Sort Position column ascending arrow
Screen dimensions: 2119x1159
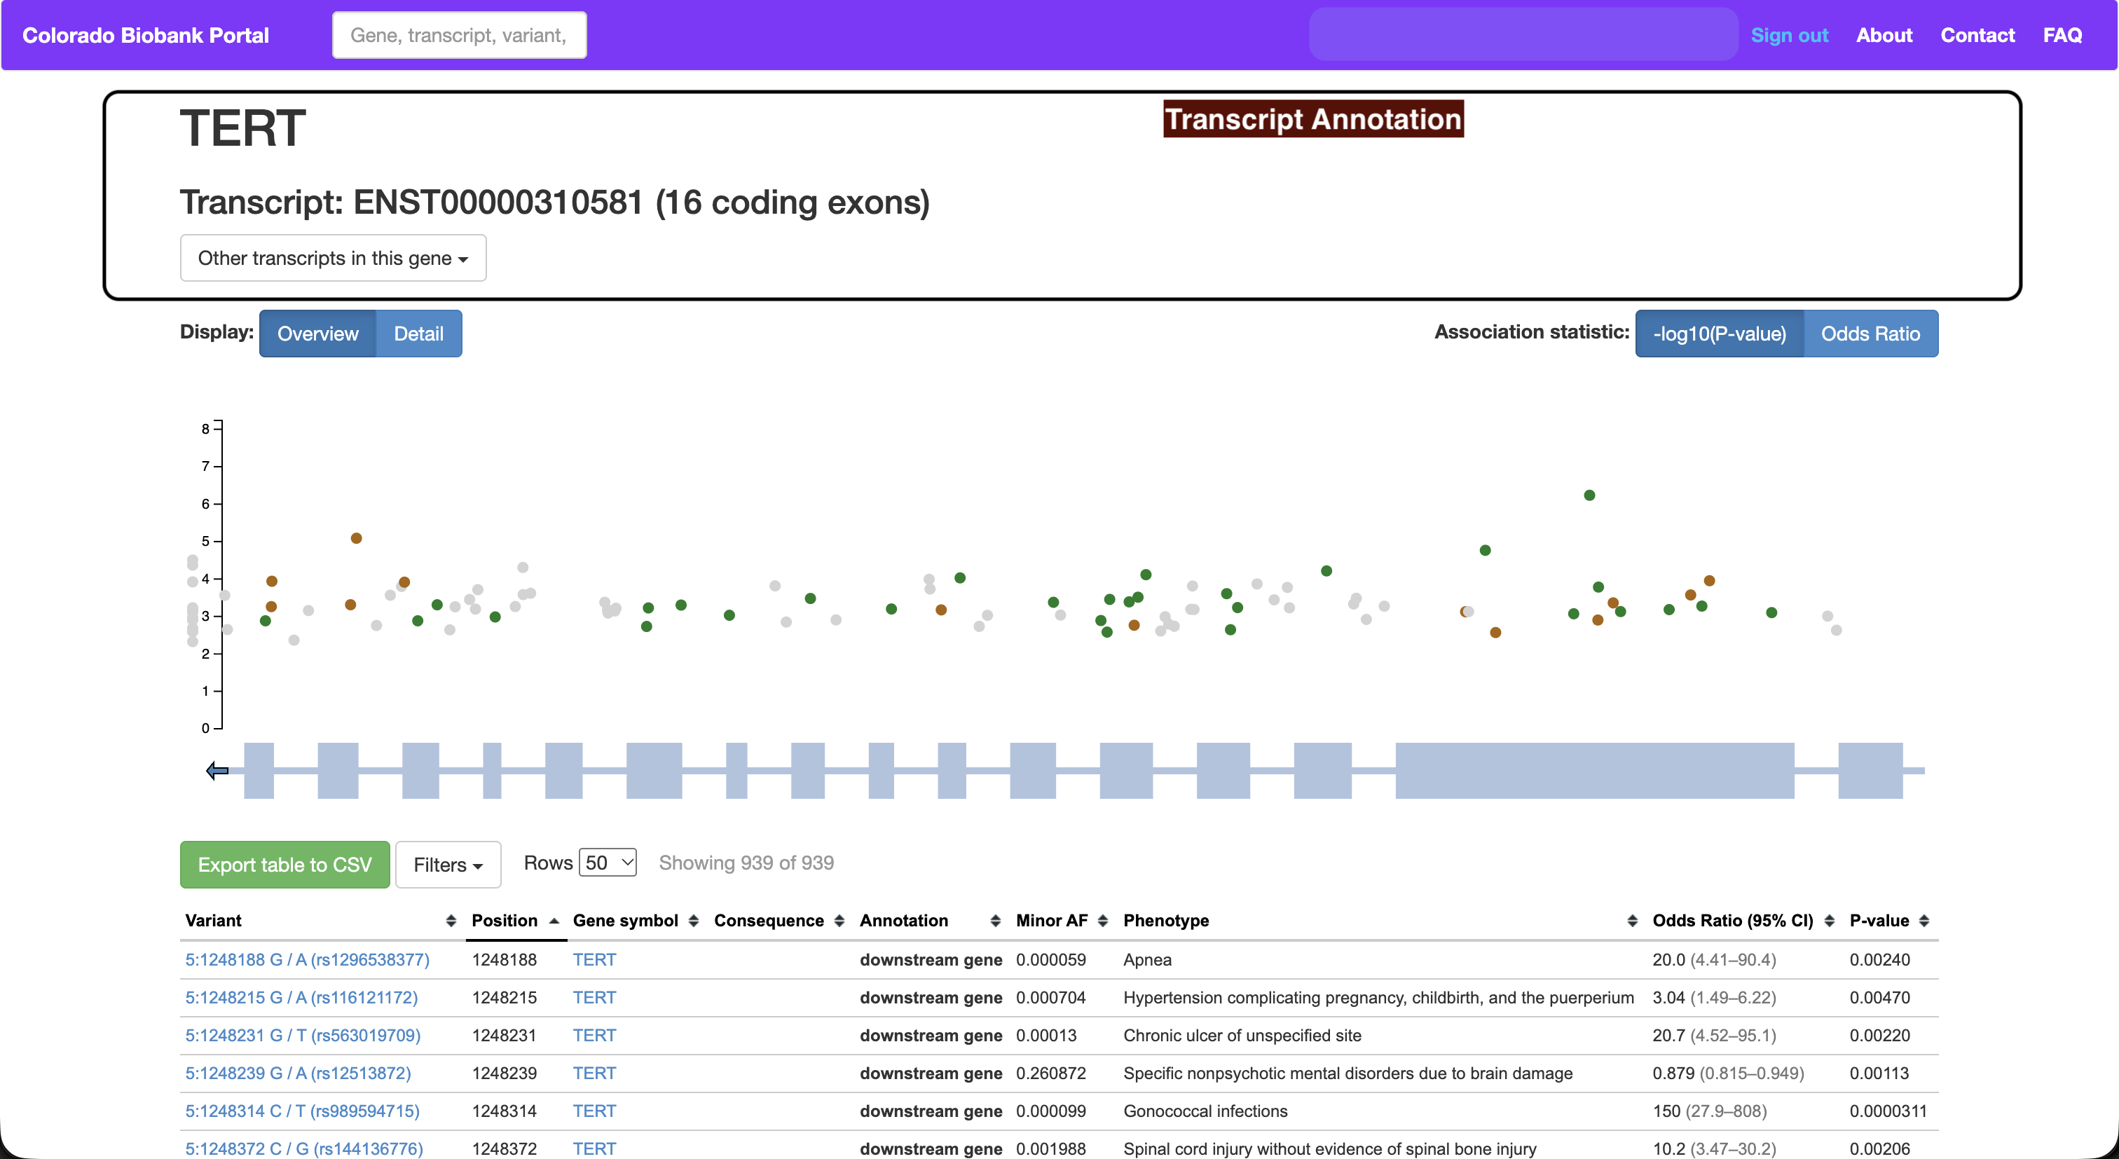tap(554, 921)
